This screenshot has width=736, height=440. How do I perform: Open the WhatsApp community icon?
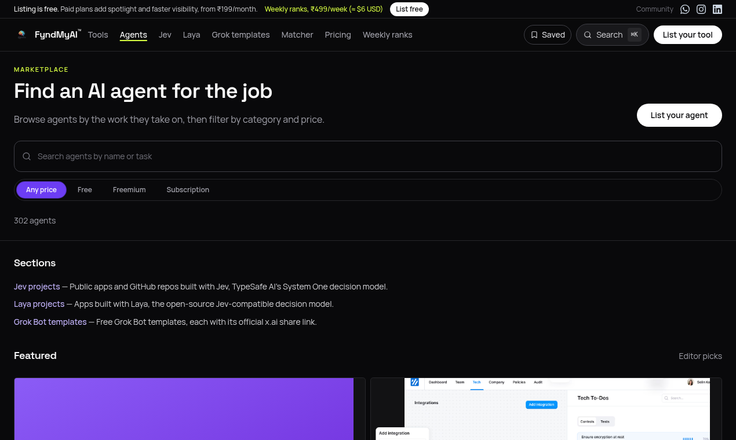(685, 9)
